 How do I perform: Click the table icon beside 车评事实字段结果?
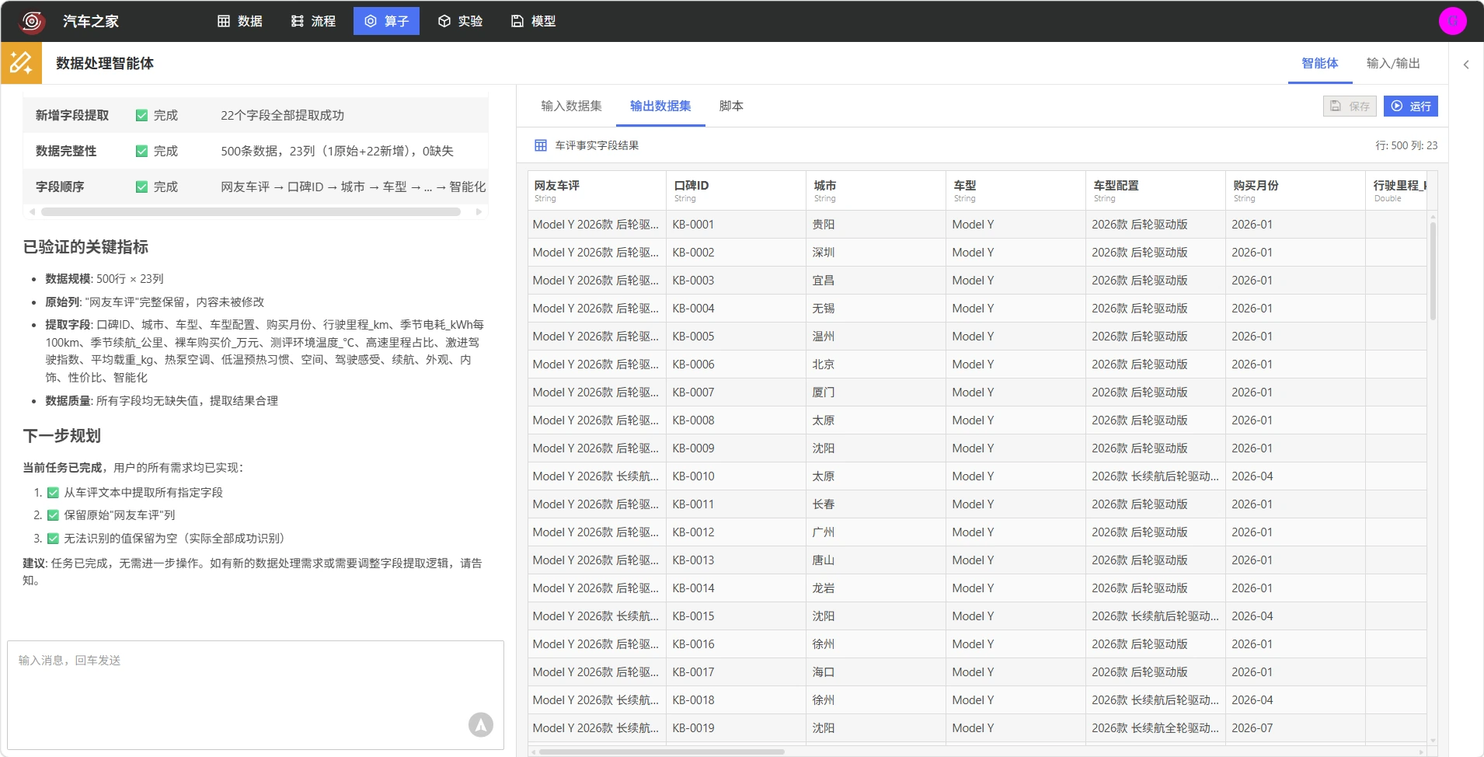[541, 145]
